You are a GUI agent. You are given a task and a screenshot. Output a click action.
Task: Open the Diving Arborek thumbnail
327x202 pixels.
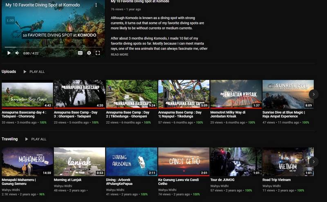(x=132, y=162)
